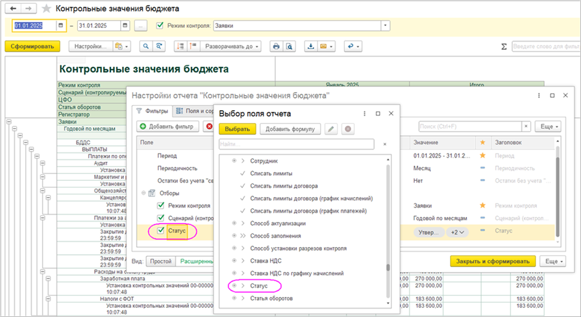Click the save report to file icon
The height and width of the screenshot is (317, 581).
(x=310, y=47)
